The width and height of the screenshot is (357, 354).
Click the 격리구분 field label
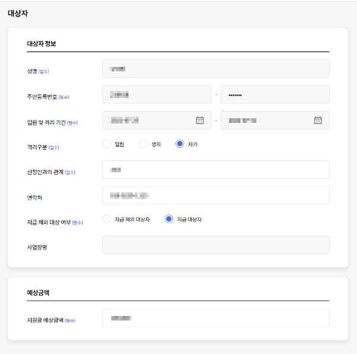[x=37, y=147]
